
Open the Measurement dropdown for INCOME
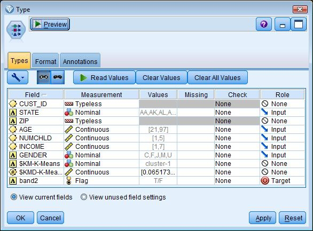tap(101, 147)
